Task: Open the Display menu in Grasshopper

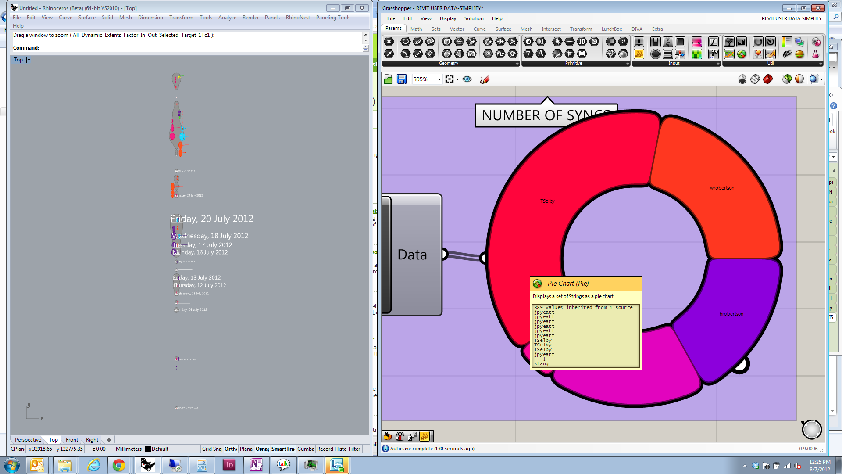Action: 448,18
